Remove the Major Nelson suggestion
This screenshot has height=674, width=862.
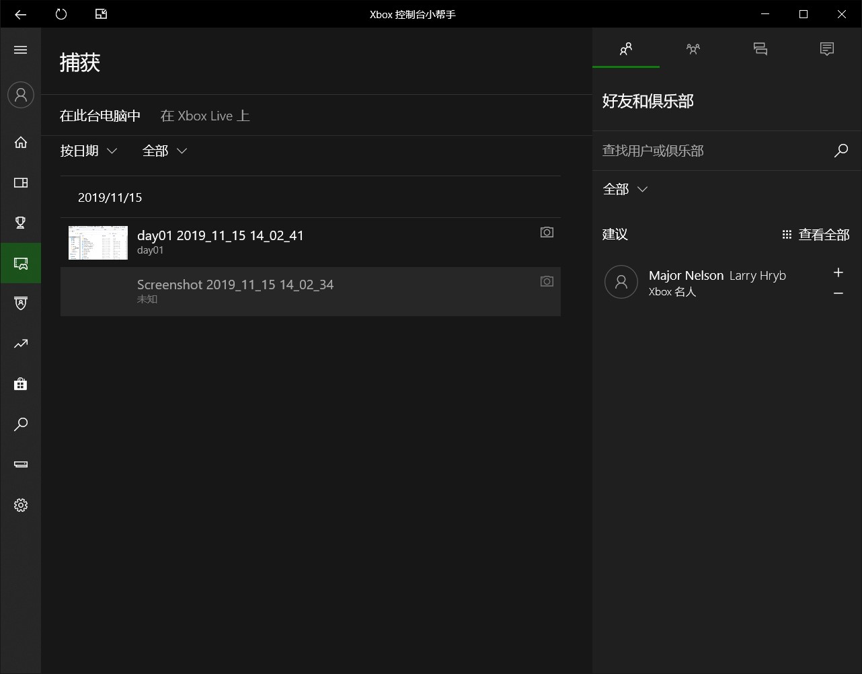(838, 293)
